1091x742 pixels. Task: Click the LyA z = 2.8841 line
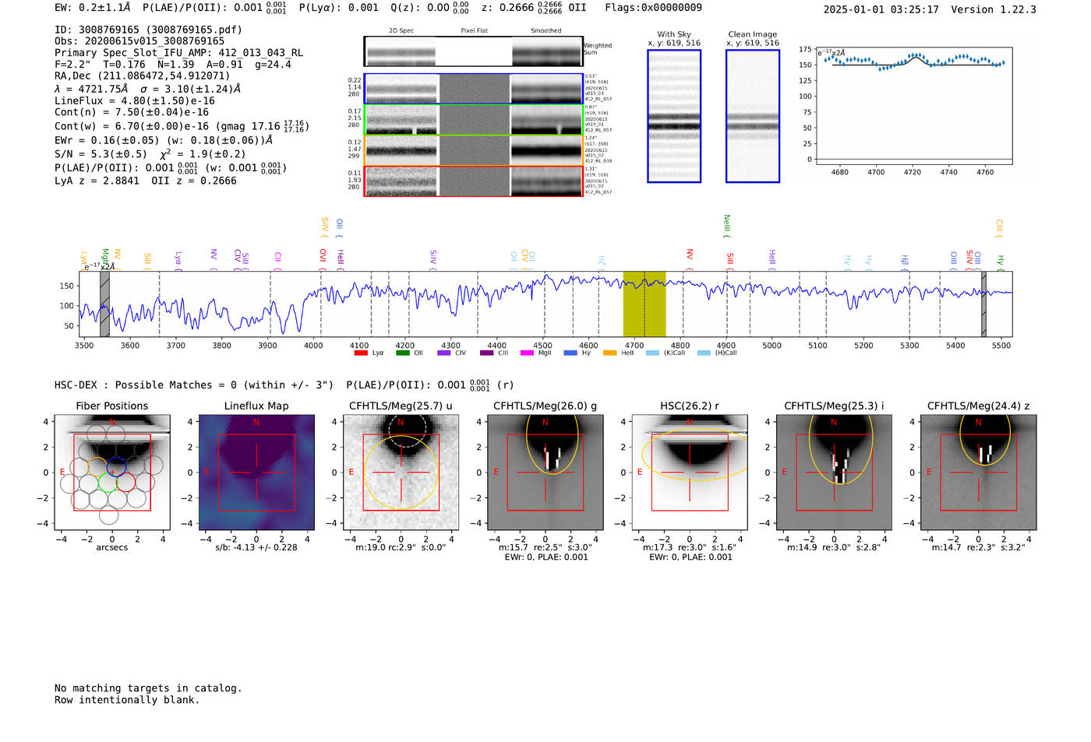point(146,181)
